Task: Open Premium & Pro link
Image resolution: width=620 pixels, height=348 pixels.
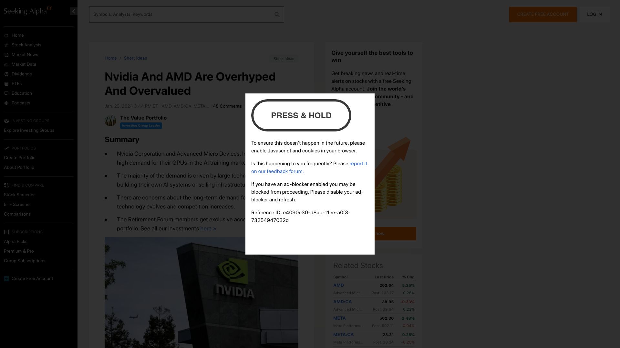Action: [x=19, y=251]
